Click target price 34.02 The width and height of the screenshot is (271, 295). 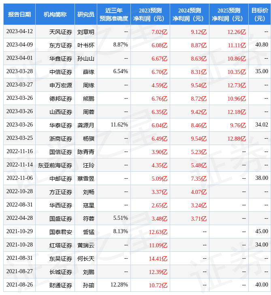(x=262, y=124)
